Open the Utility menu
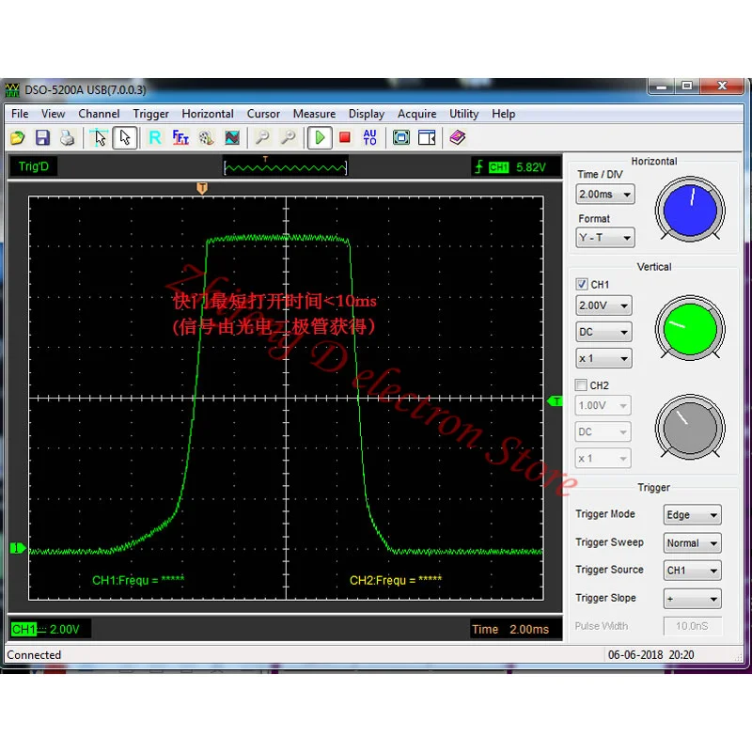This screenshot has width=752, height=752. pyautogui.click(x=463, y=114)
